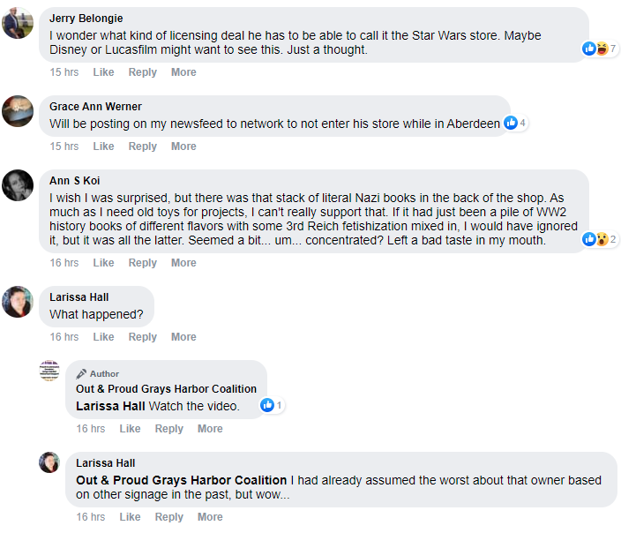Open Ann S Koi's profile photo
The width and height of the screenshot is (621, 533).
coord(18,185)
